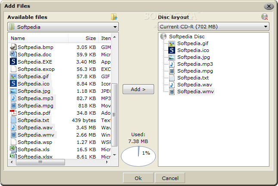
Task: Click the Softpedia Disc CD icon
Action: click(x=163, y=36)
